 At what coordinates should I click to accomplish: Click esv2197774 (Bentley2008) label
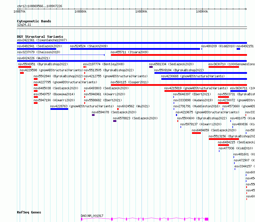104,64
